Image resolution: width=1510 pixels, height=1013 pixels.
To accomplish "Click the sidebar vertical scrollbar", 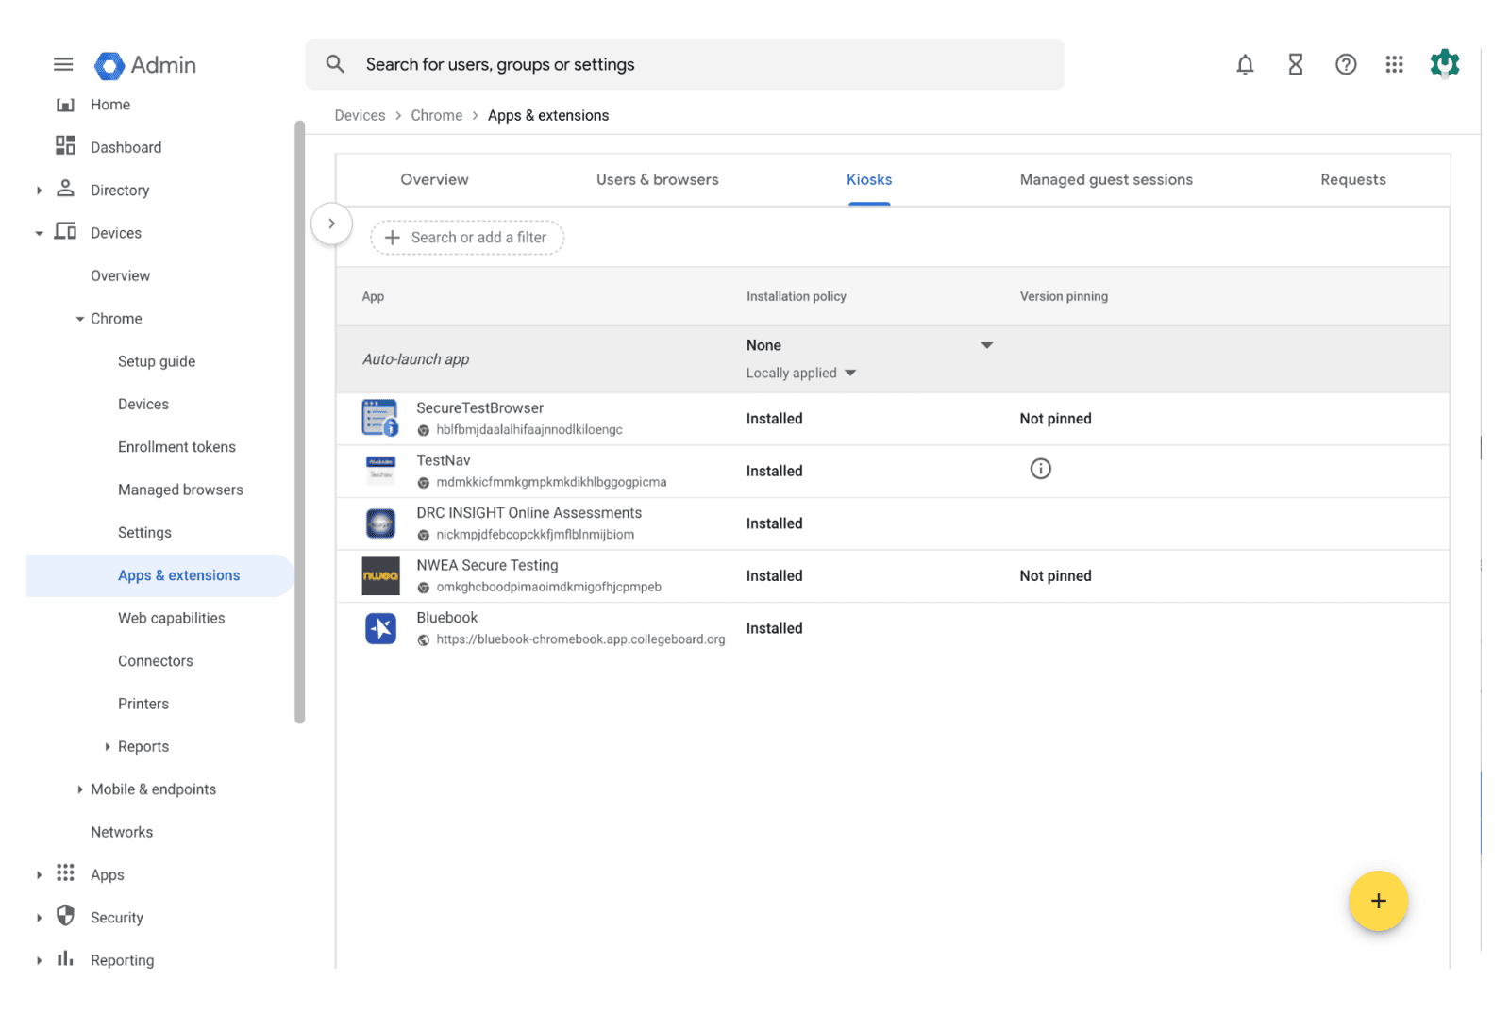I will point(300,422).
